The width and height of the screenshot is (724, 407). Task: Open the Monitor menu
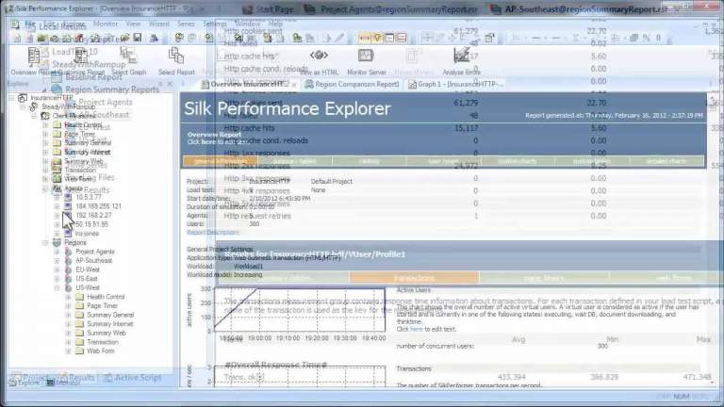pyautogui.click(x=106, y=24)
